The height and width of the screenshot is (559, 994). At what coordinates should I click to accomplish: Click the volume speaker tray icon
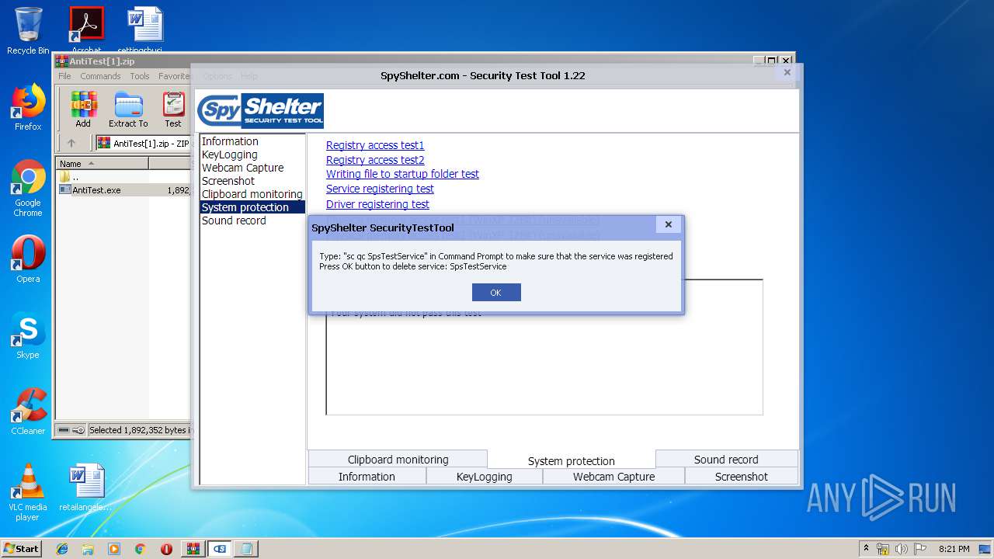(902, 549)
